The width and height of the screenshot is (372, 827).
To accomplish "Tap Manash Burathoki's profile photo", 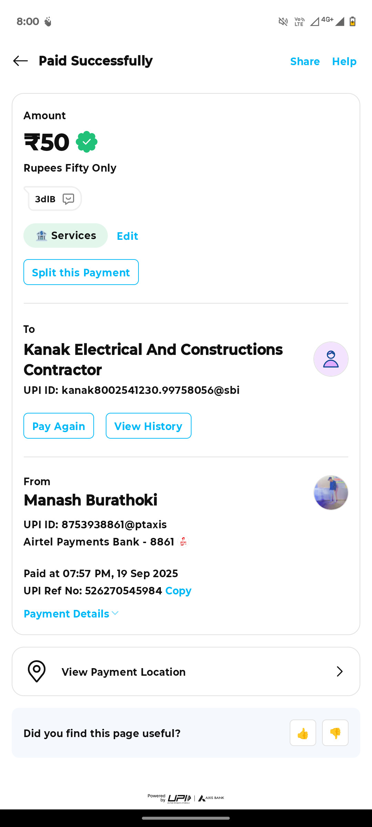I will click(x=331, y=493).
